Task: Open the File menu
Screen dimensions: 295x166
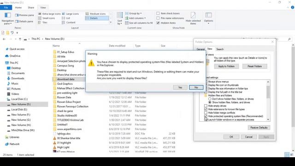Action: coord(6,7)
